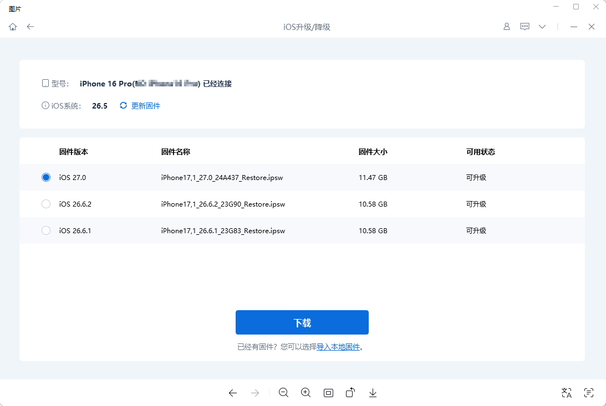Expand the top bar chevron menu
This screenshot has height=406, width=606.
(542, 27)
